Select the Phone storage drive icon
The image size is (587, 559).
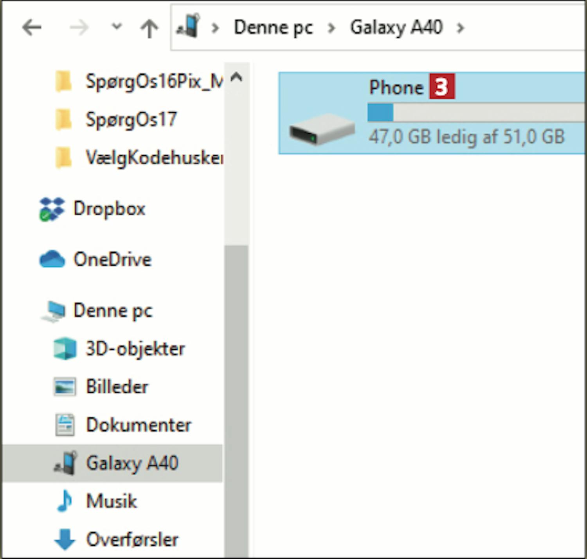pos(322,129)
